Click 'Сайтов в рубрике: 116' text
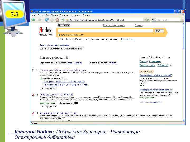This screenshot has width=190, height=142. click(54, 58)
